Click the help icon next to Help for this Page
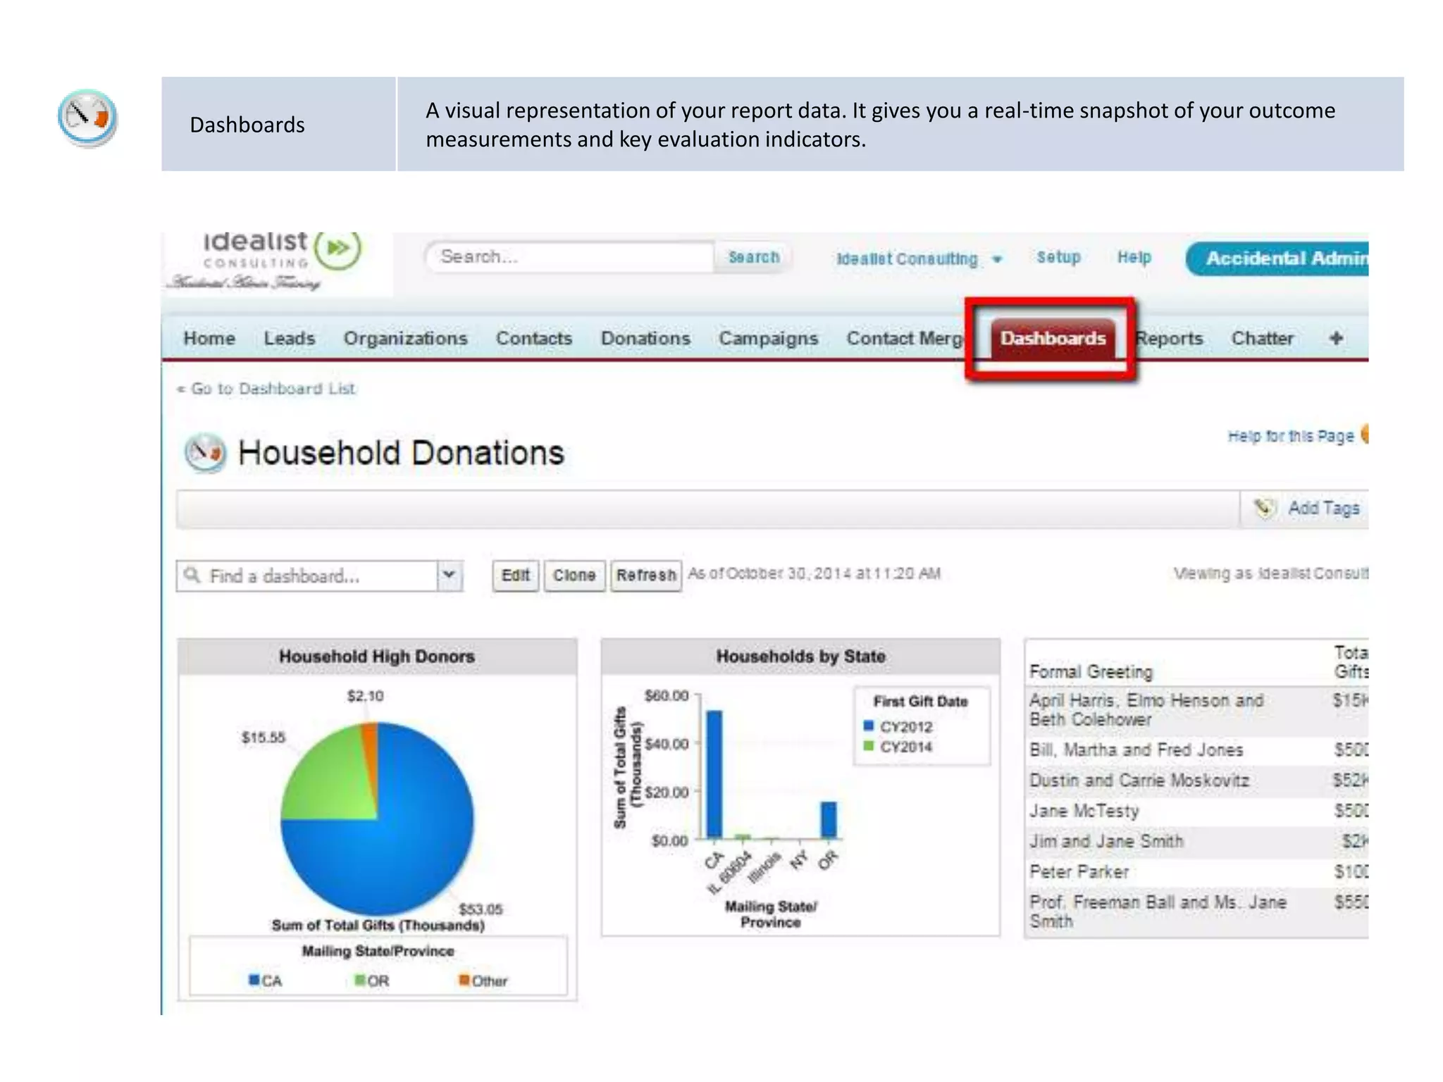Image resolution: width=1443 pixels, height=1082 pixels. pyautogui.click(x=1365, y=435)
